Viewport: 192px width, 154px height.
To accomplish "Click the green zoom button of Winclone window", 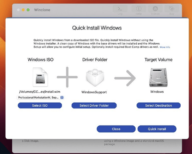I will 28,10.
